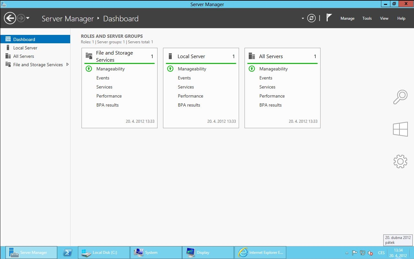
Task: Open the Tools menu
Action: tap(367, 18)
